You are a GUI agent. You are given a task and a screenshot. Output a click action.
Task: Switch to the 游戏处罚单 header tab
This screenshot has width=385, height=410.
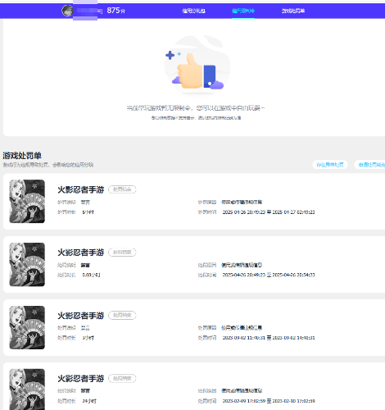point(293,11)
